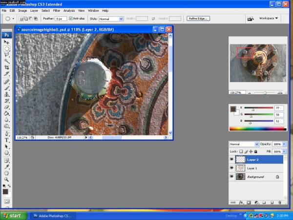Create a new layer
The height and width of the screenshot is (220, 293).
tap(272, 202)
